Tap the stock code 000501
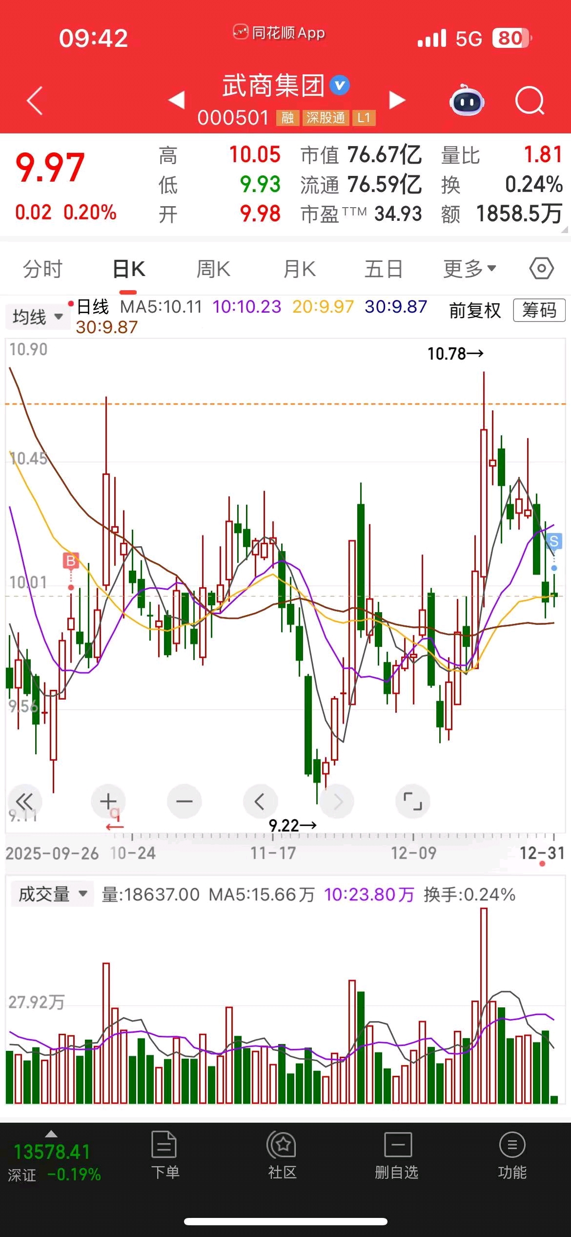This screenshot has height=1237, width=571. (x=233, y=118)
